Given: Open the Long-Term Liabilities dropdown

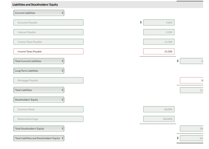Looking at the screenshot, I should 39,71.
